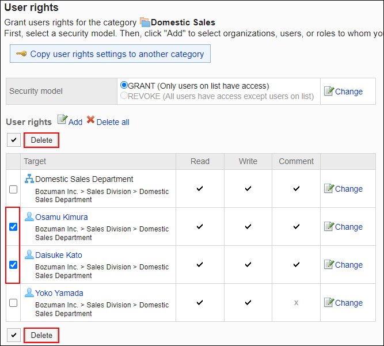Click the Comment checkmark for Domestic Sales Department
Screen dimensions: 384x346
(x=296, y=188)
